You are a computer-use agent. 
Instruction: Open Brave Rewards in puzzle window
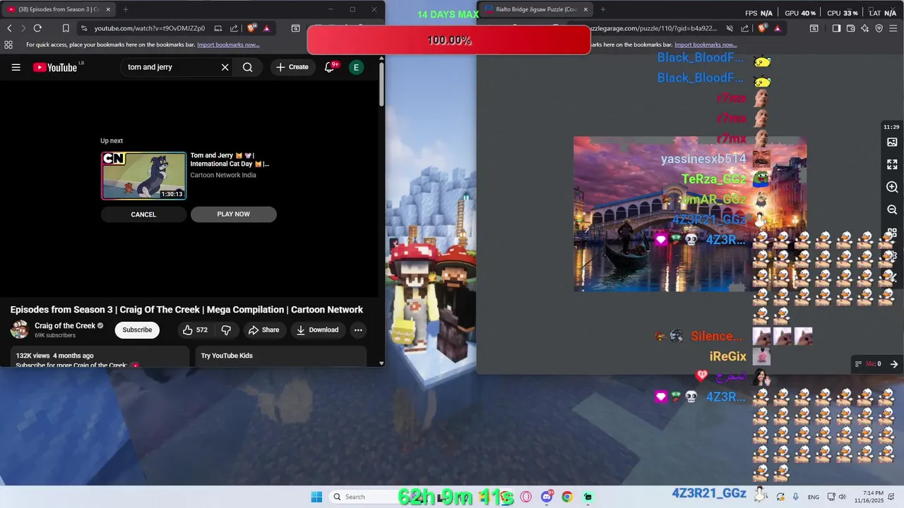point(777,28)
